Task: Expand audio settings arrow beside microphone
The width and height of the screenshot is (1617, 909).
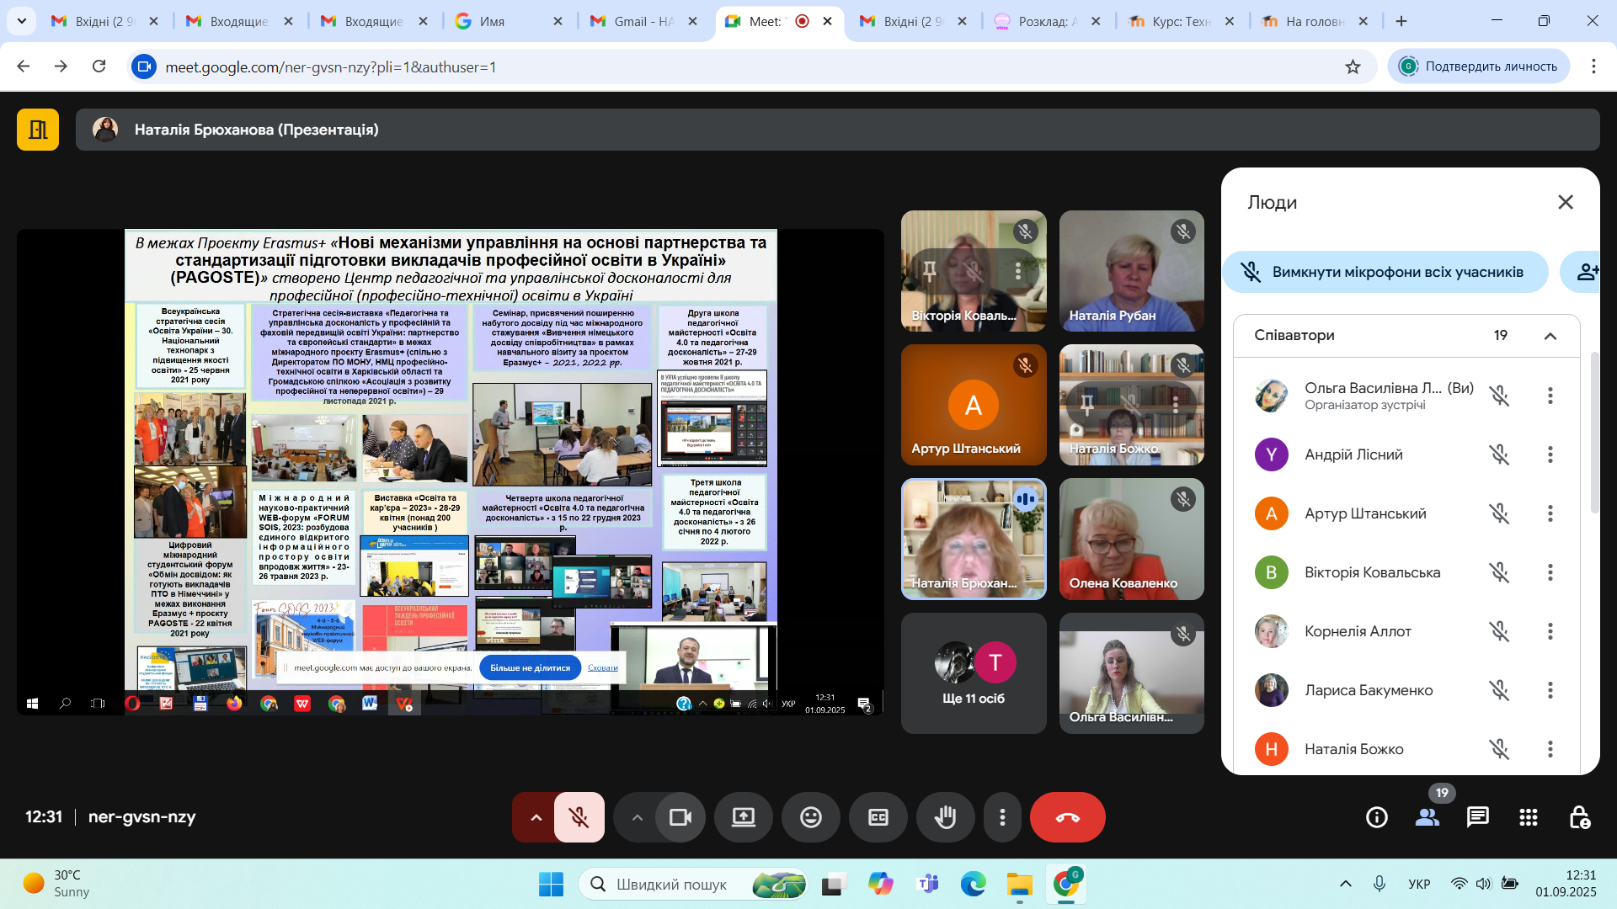Action: [x=536, y=817]
